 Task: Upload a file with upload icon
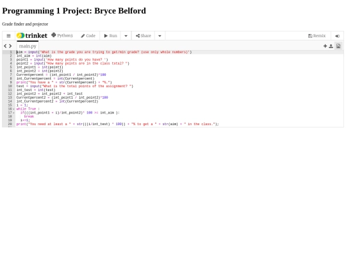click(331, 46)
